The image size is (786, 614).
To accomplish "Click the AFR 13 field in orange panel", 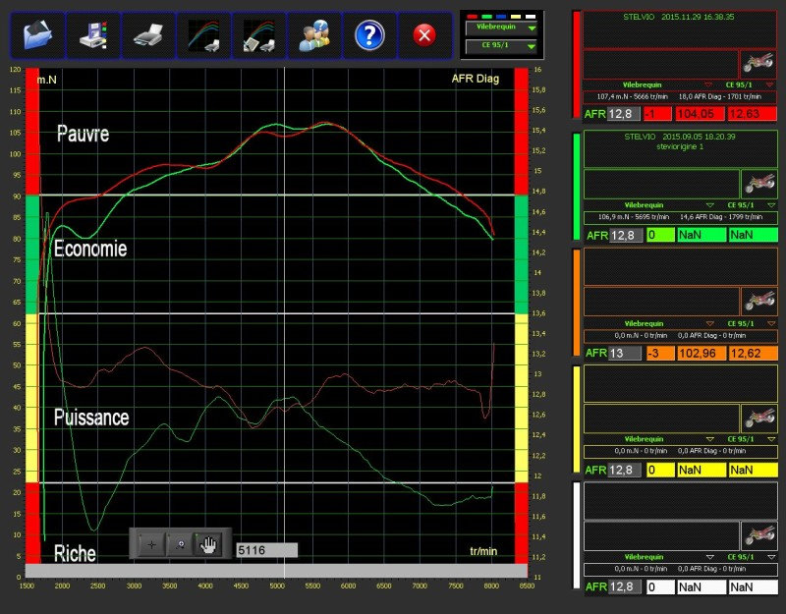I will pyautogui.click(x=625, y=353).
